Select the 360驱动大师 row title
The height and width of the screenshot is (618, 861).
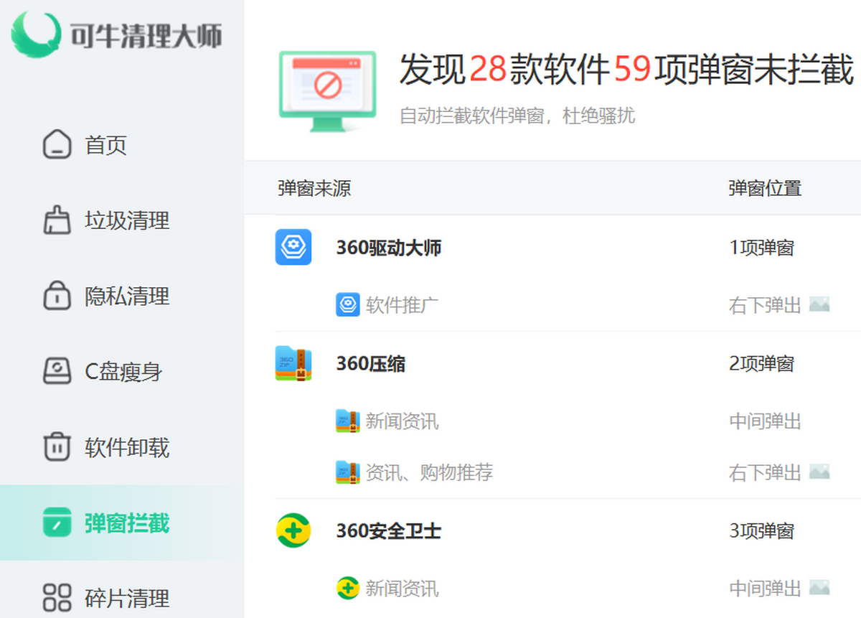click(x=389, y=248)
